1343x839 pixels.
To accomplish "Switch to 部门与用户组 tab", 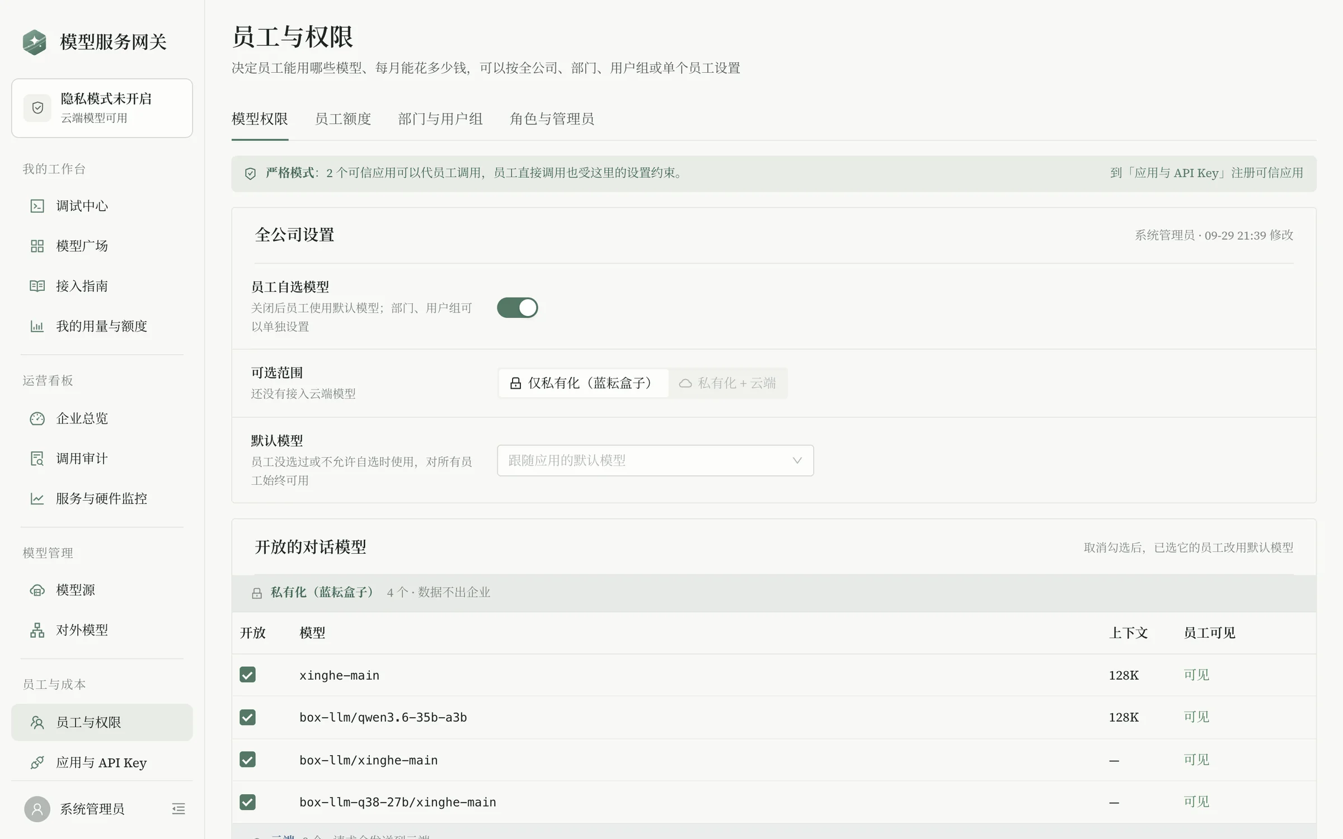I will [x=440, y=119].
